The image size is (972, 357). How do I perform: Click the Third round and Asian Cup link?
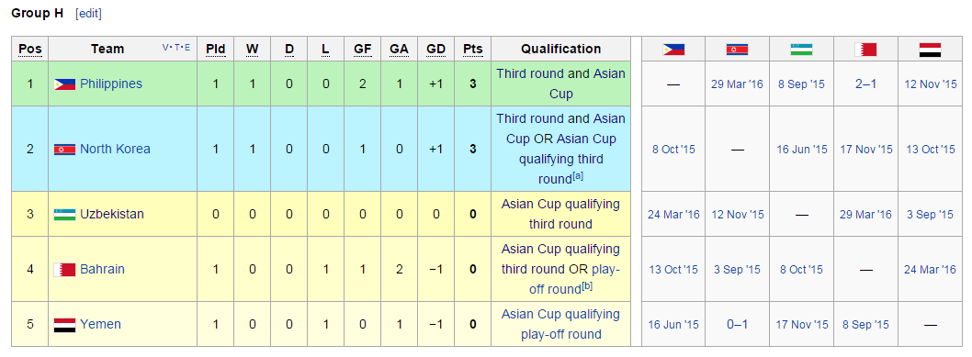561,84
